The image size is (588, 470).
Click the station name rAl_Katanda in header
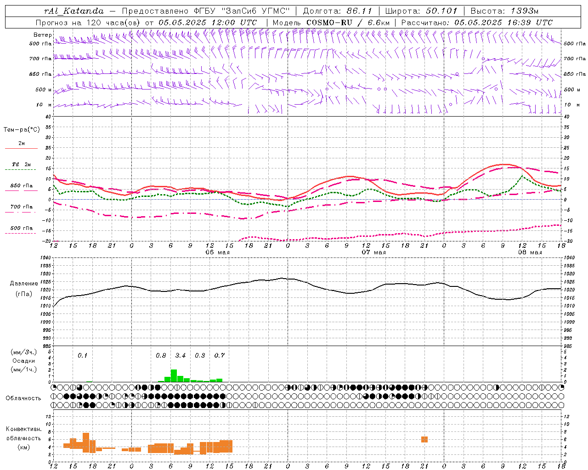point(74,11)
